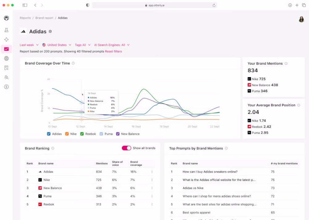
Task: Select the sparkle AI icon in the sidebar
Action: (6, 39)
